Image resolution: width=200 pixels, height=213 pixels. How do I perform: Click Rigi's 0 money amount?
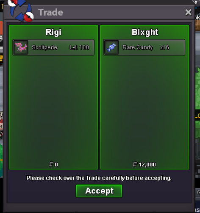(x=56, y=164)
